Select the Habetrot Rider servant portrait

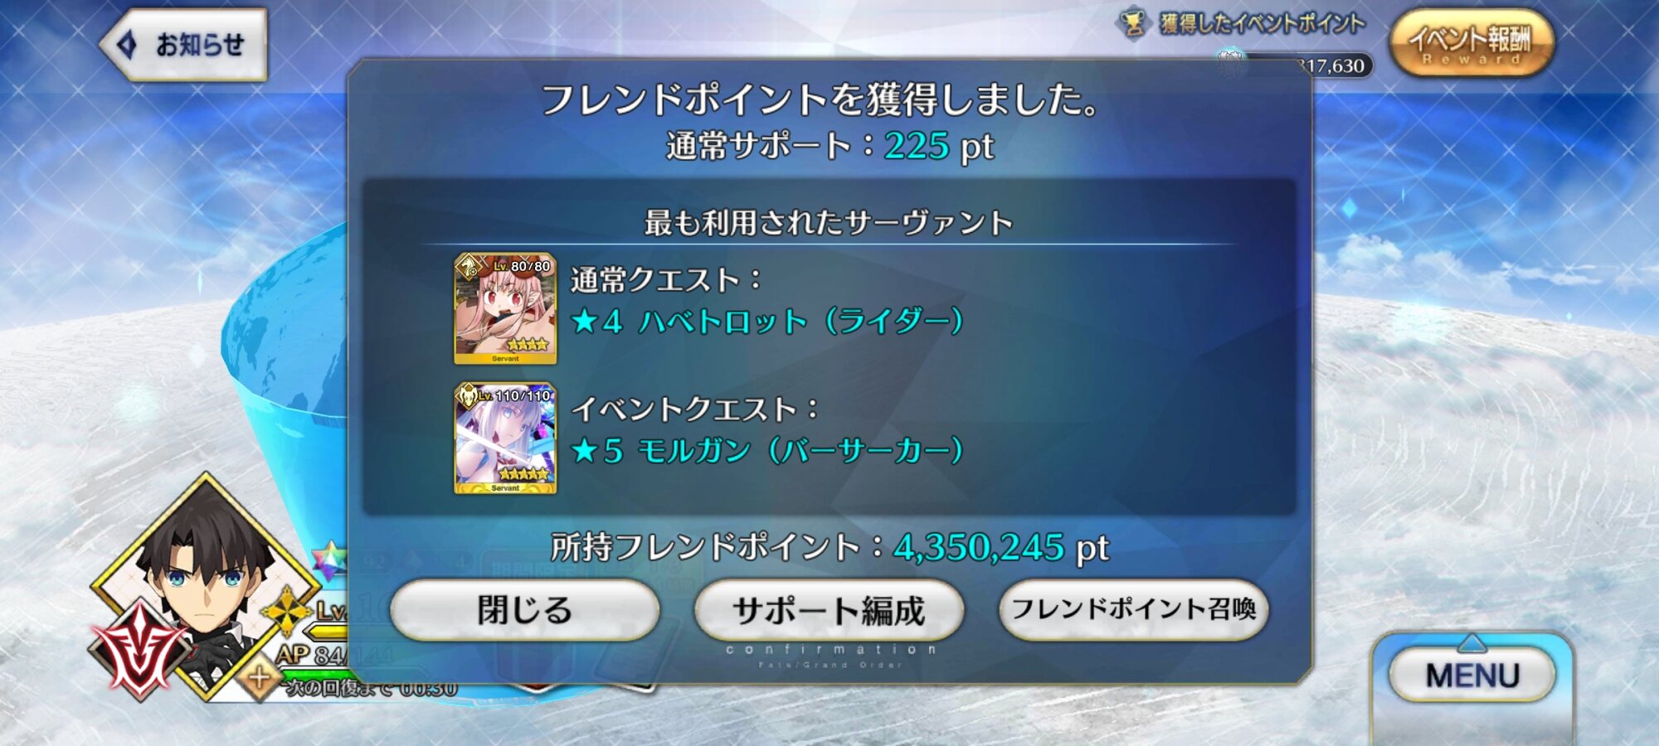point(505,308)
